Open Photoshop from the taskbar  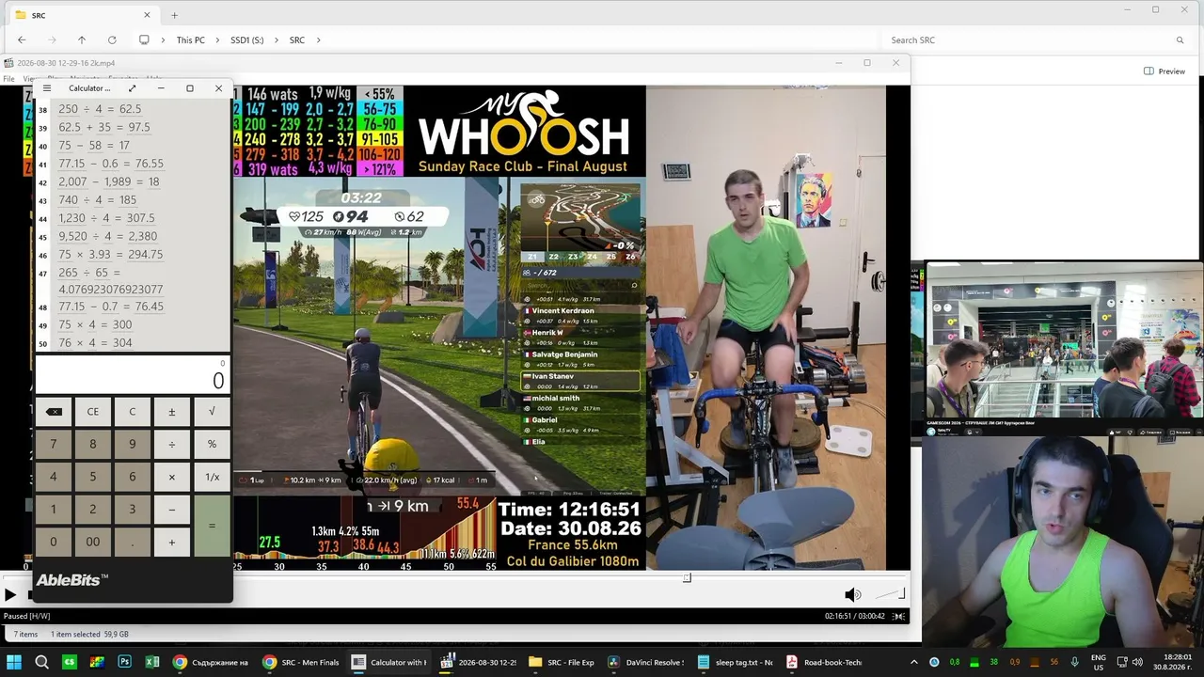tap(124, 662)
